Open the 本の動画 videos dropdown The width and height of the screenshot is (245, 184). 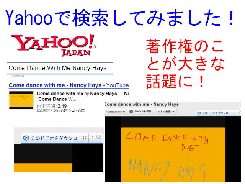(x=166, y=112)
